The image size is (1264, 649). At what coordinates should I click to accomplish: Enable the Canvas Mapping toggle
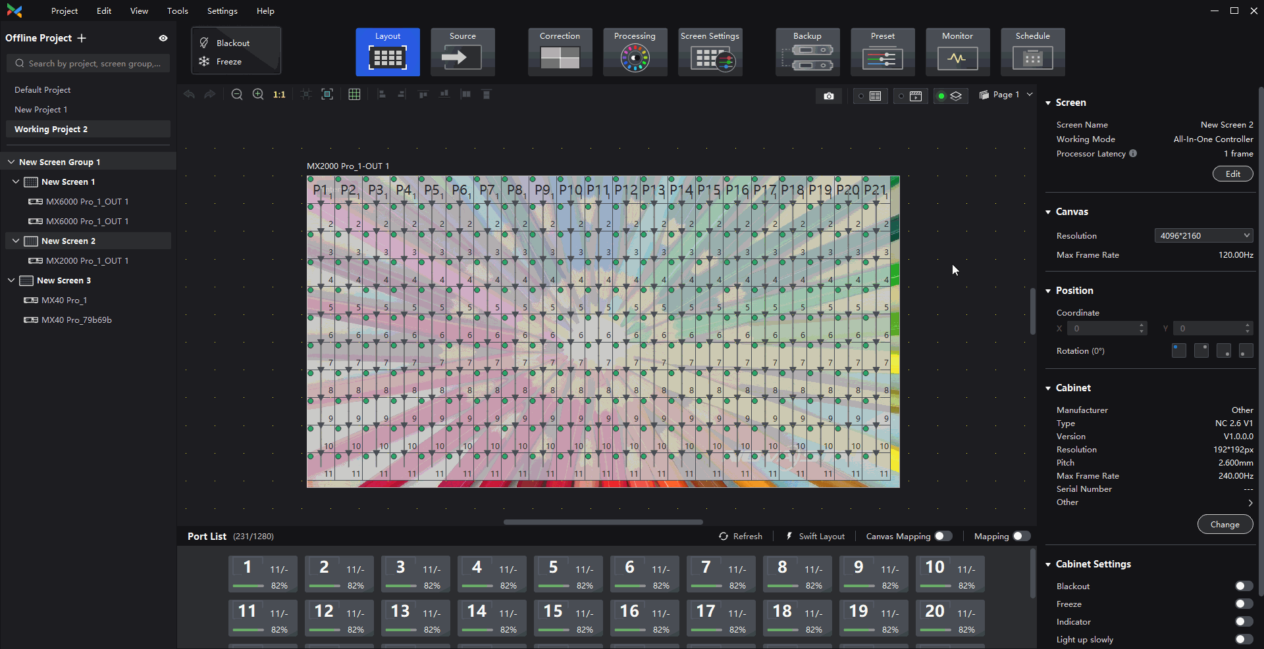coord(943,537)
